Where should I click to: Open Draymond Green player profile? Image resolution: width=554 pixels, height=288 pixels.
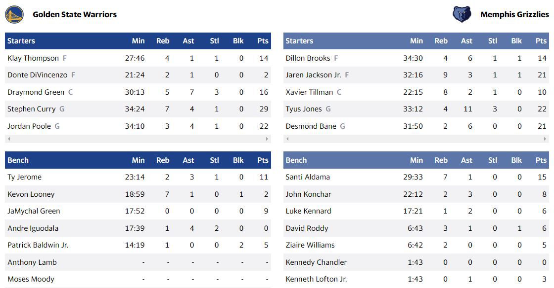(36, 92)
